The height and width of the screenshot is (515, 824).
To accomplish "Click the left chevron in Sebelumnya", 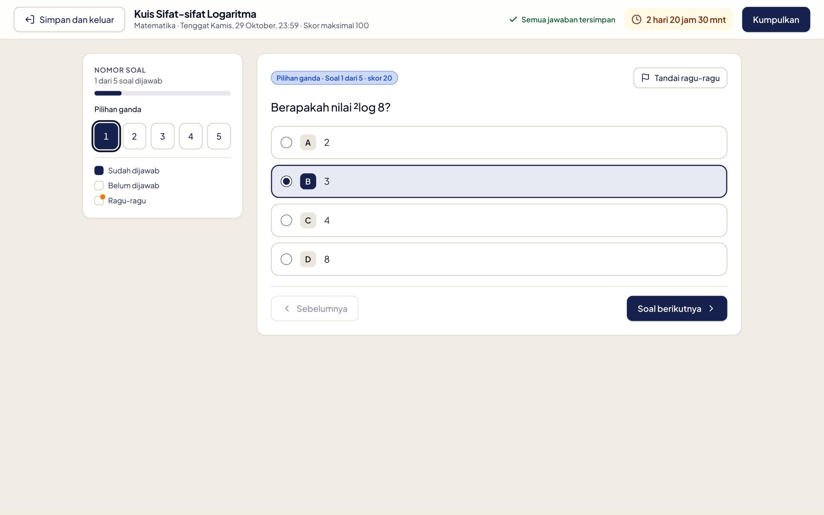I will click(287, 308).
